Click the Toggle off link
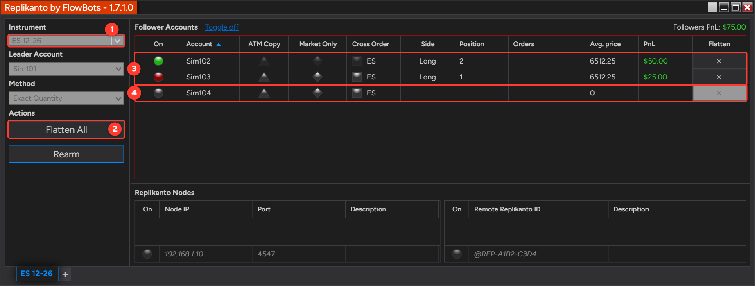This screenshot has width=755, height=286. (x=222, y=27)
